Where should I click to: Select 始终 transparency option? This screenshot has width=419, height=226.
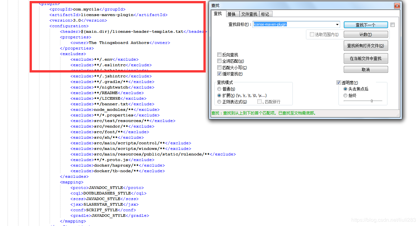[x=350, y=95]
